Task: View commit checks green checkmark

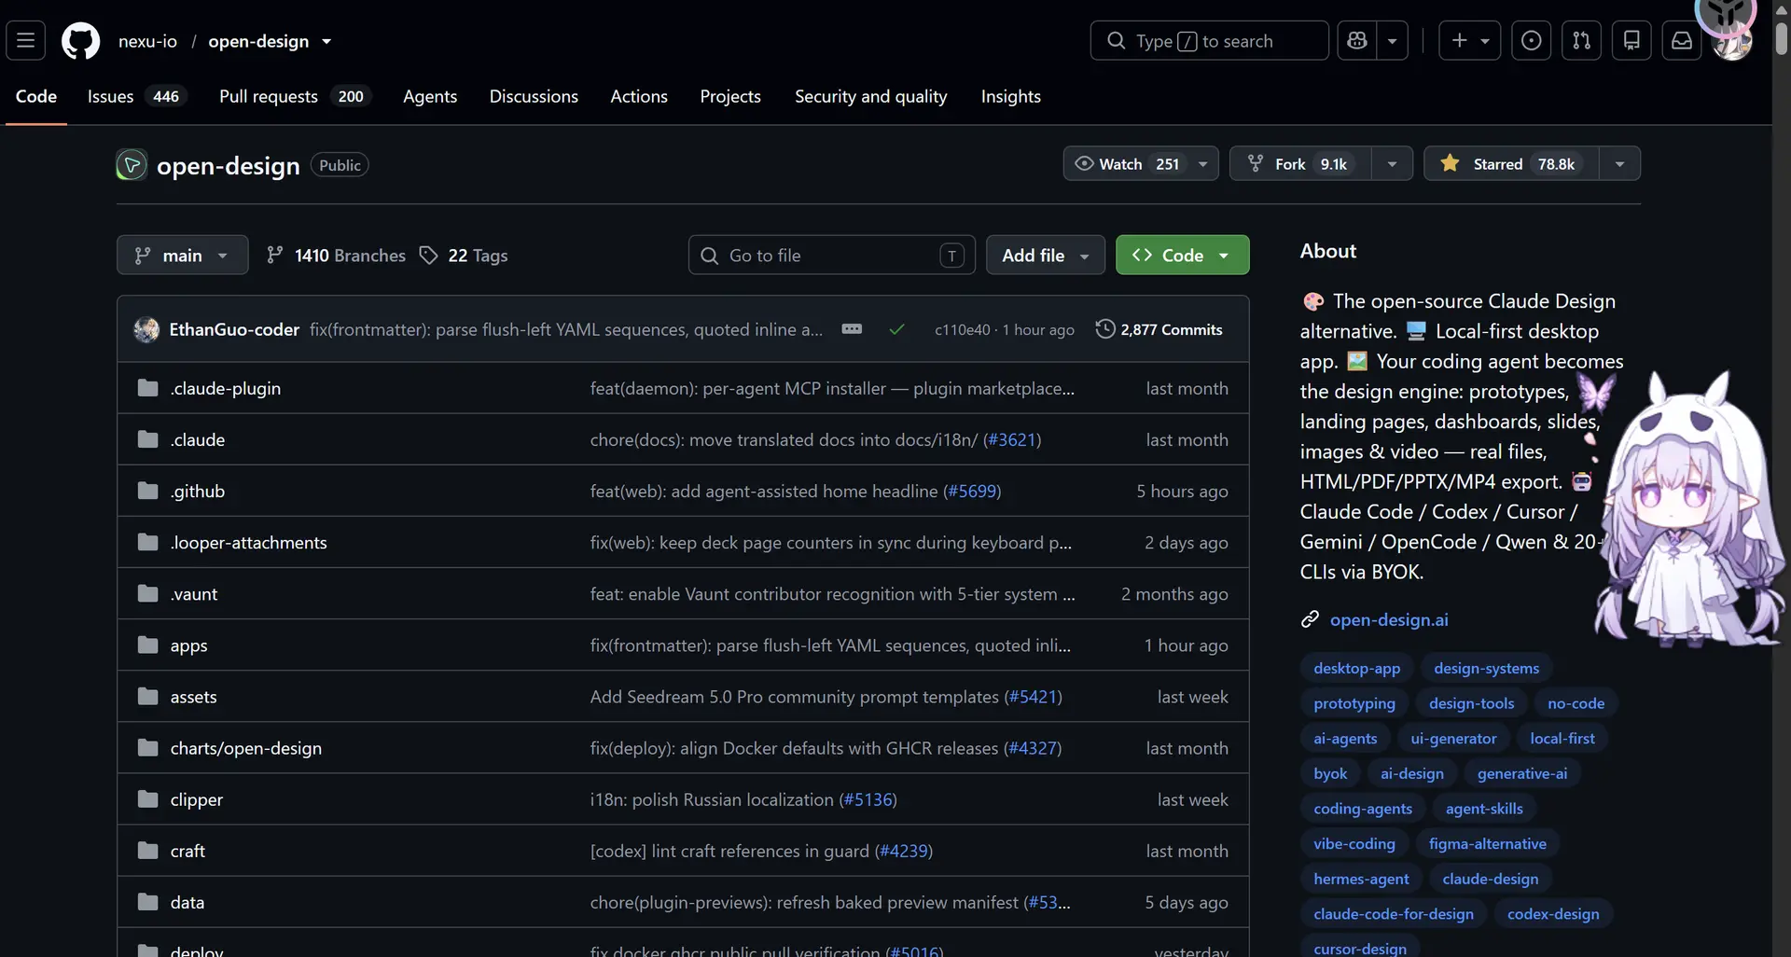Action: click(x=896, y=329)
